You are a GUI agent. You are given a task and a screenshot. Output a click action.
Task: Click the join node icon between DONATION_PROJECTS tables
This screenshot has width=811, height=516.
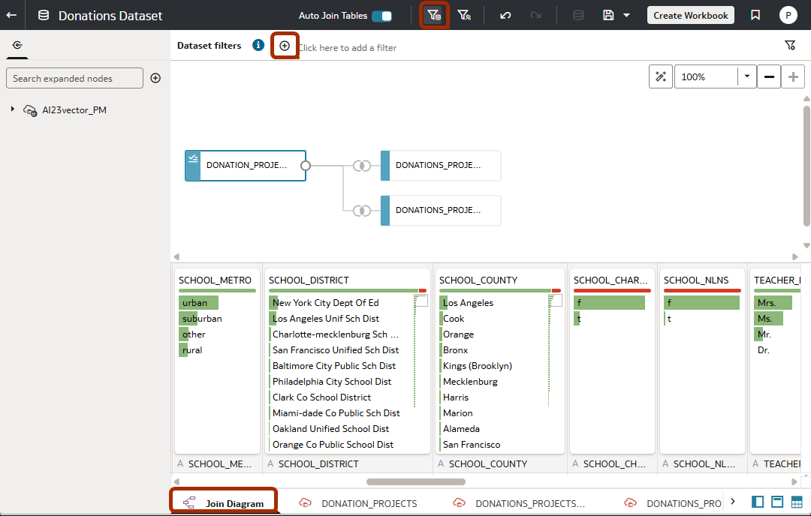click(x=363, y=166)
